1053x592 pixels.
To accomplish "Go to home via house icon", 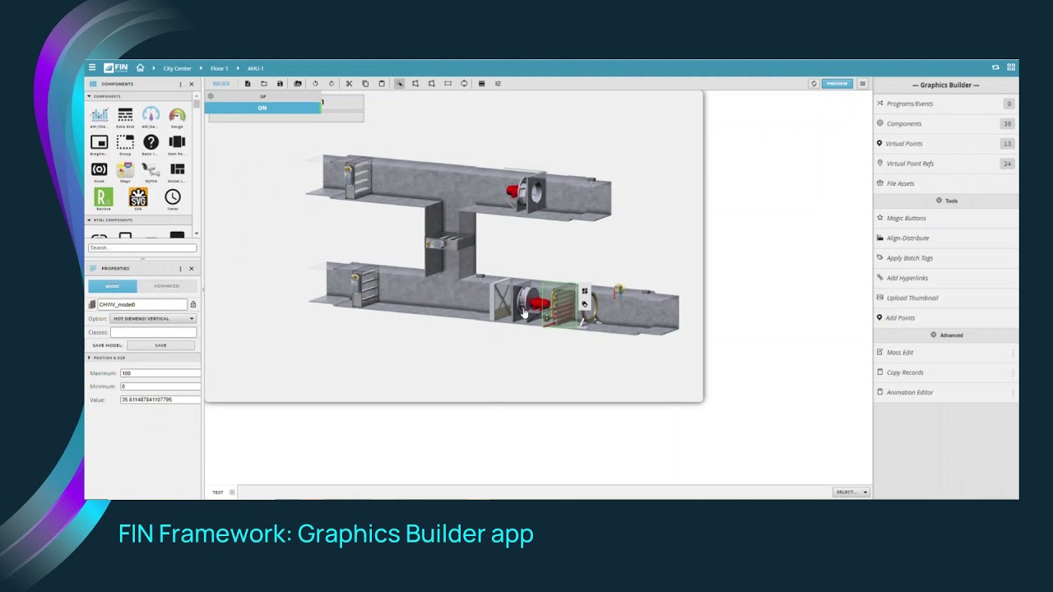I will tap(140, 68).
